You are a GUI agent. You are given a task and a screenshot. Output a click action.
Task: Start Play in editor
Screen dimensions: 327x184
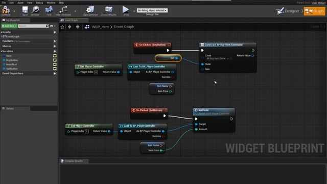(126, 11)
